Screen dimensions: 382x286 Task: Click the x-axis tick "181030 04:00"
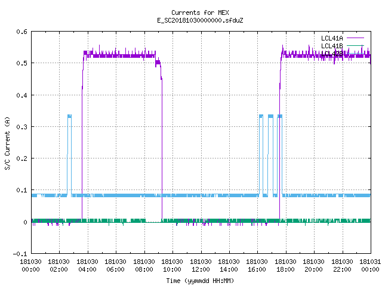pos(87,266)
